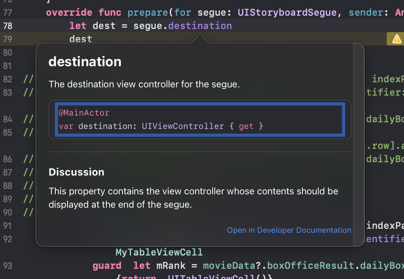The image size is (404, 279).
Task: Open in Developer Documentation link
Action: point(289,230)
